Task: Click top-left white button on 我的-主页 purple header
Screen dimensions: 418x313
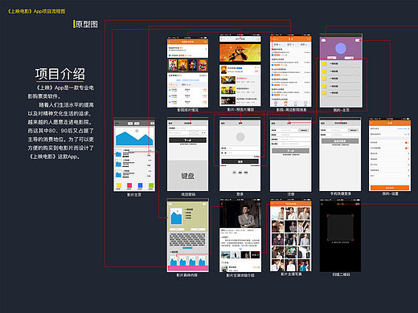Action: point(324,40)
